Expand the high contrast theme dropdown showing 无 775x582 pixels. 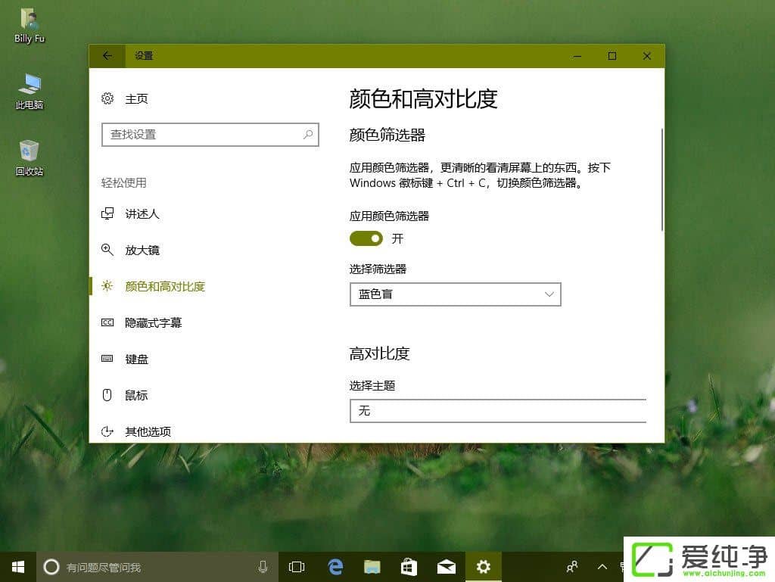498,411
